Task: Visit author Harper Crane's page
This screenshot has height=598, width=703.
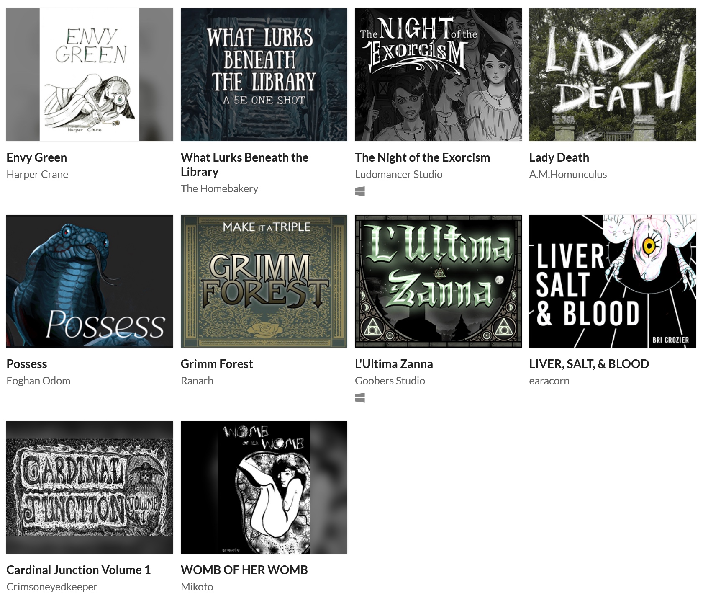Action: pyautogui.click(x=37, y=174)
